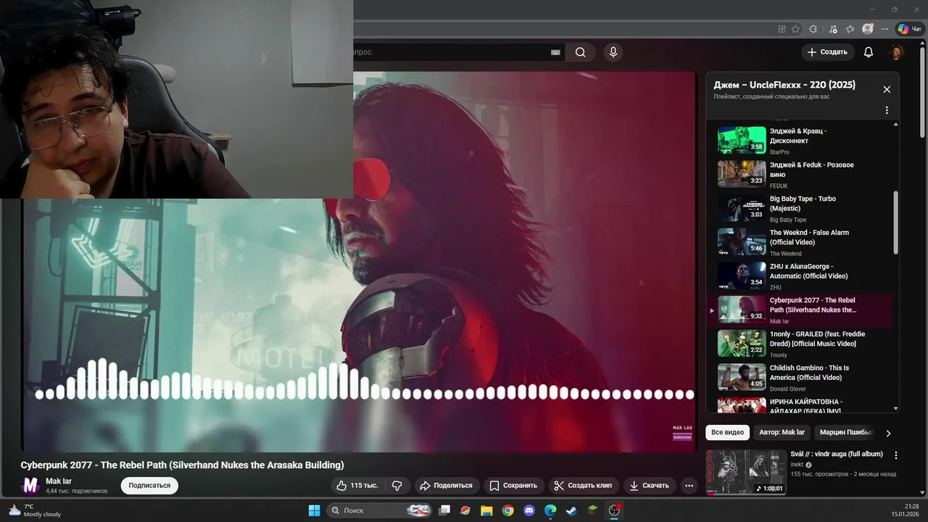Open the Svál // : vindr auga title
The image size is (928, 522).
coord(837,454)
